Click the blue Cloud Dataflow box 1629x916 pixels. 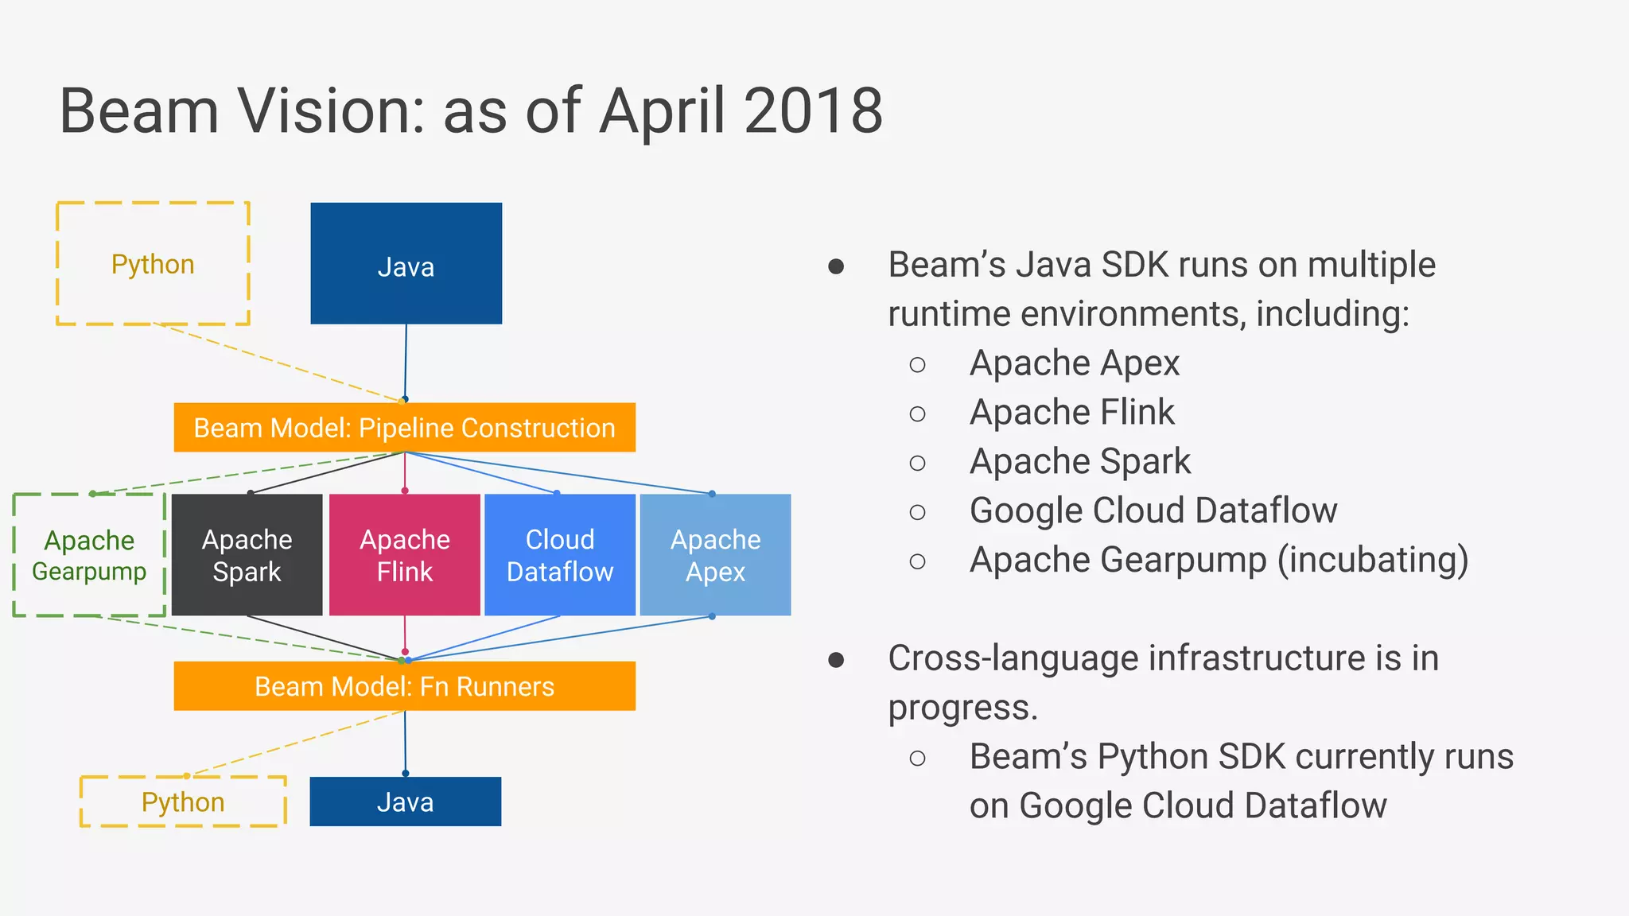[x=560, y=555]
